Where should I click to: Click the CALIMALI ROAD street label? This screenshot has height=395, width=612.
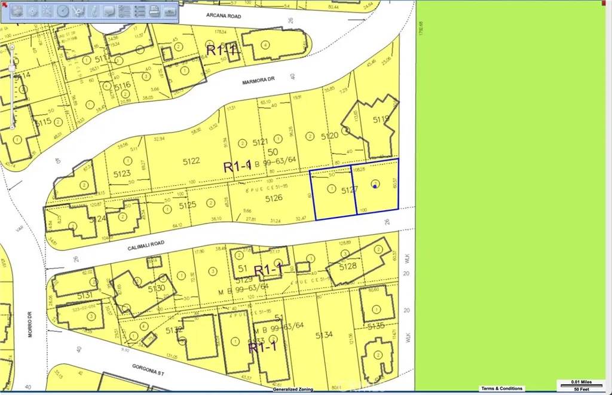(146, 246)
